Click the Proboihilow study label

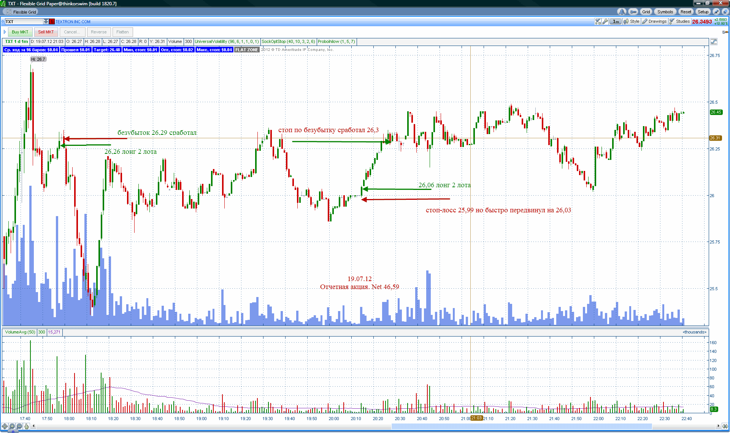pyautogui.click(x=336, y=42)
